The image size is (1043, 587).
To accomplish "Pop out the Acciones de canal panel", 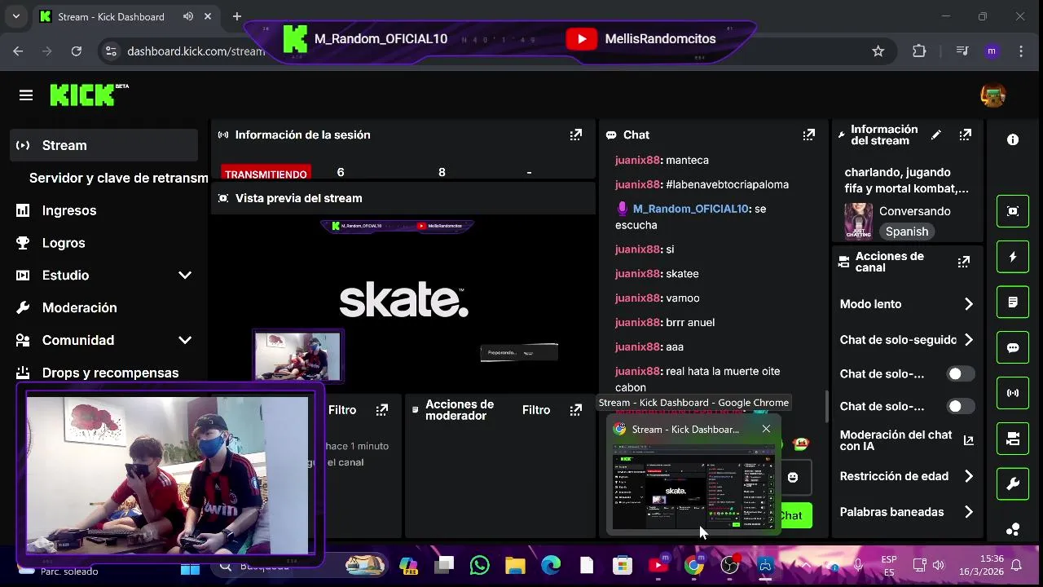I will point(964,262).
